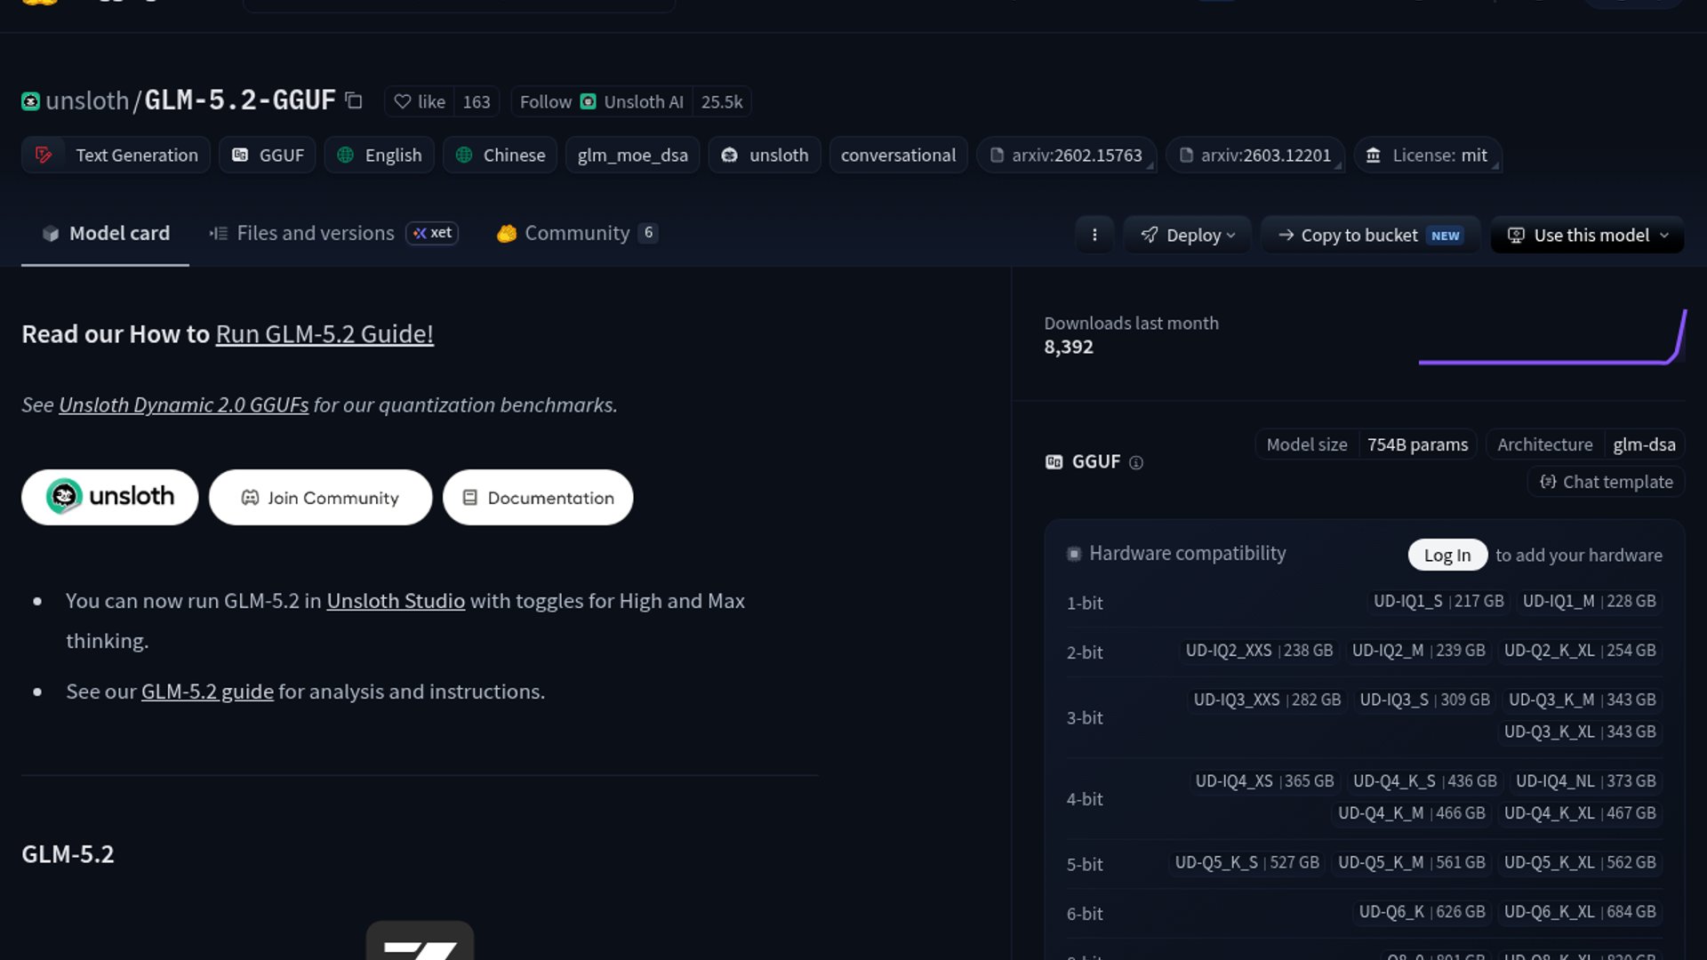The width and height of the screenshot is (1707, 960).
Task: Click the GGUF info circle icon
Action: coord(1135,462)
